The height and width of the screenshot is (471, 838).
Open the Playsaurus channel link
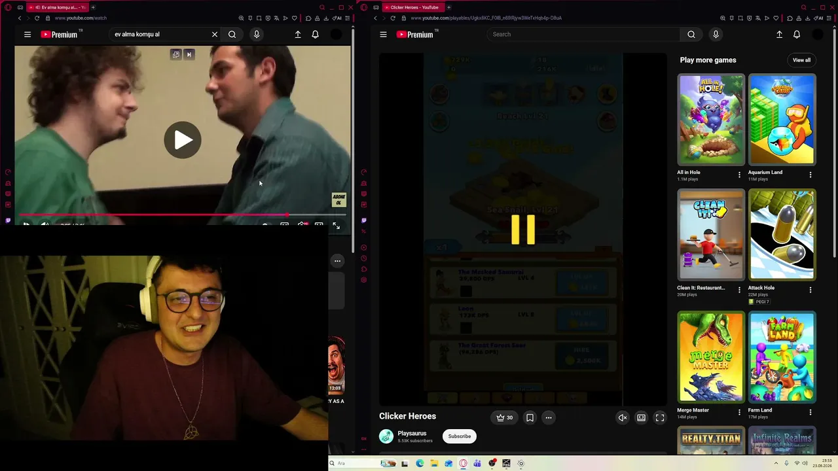click(412, 433)
